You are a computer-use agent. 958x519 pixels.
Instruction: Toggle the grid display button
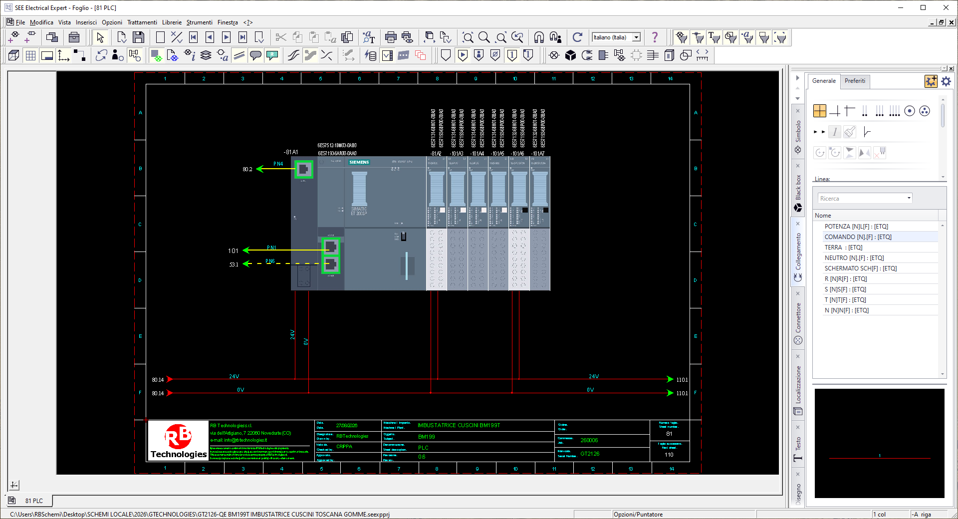pyautogui.click(x=30, y=55)
